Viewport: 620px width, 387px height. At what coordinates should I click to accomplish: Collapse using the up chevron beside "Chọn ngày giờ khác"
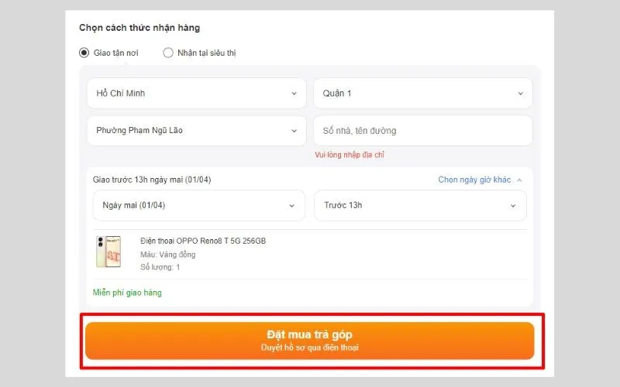[519, 180]
